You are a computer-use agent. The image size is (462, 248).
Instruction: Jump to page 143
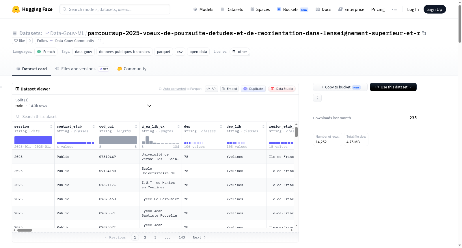182,237
